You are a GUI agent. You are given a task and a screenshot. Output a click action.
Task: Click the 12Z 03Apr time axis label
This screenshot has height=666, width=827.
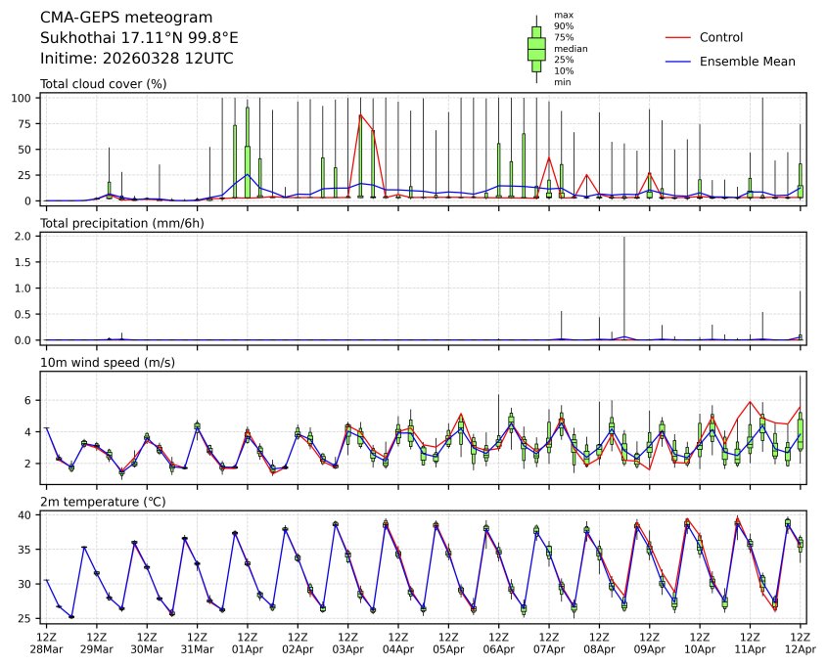coord(347,642)
